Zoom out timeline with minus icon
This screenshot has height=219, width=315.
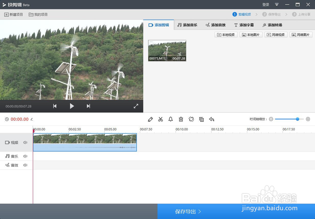click(x=271, y=119)
